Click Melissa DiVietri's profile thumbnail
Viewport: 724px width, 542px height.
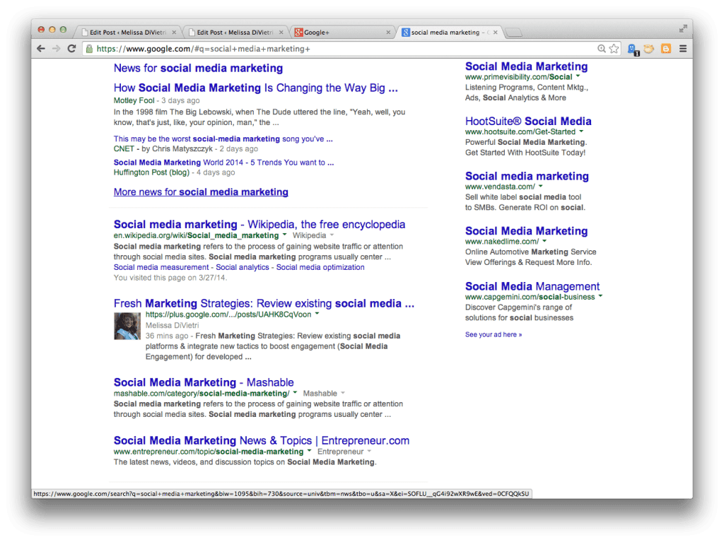coord(127,326)
